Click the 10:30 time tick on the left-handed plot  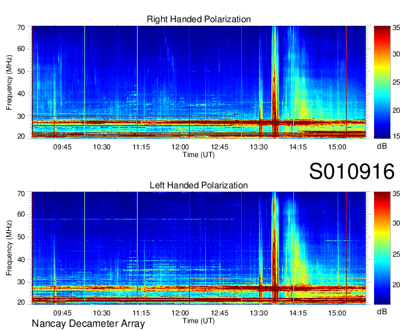pos(102,313)
